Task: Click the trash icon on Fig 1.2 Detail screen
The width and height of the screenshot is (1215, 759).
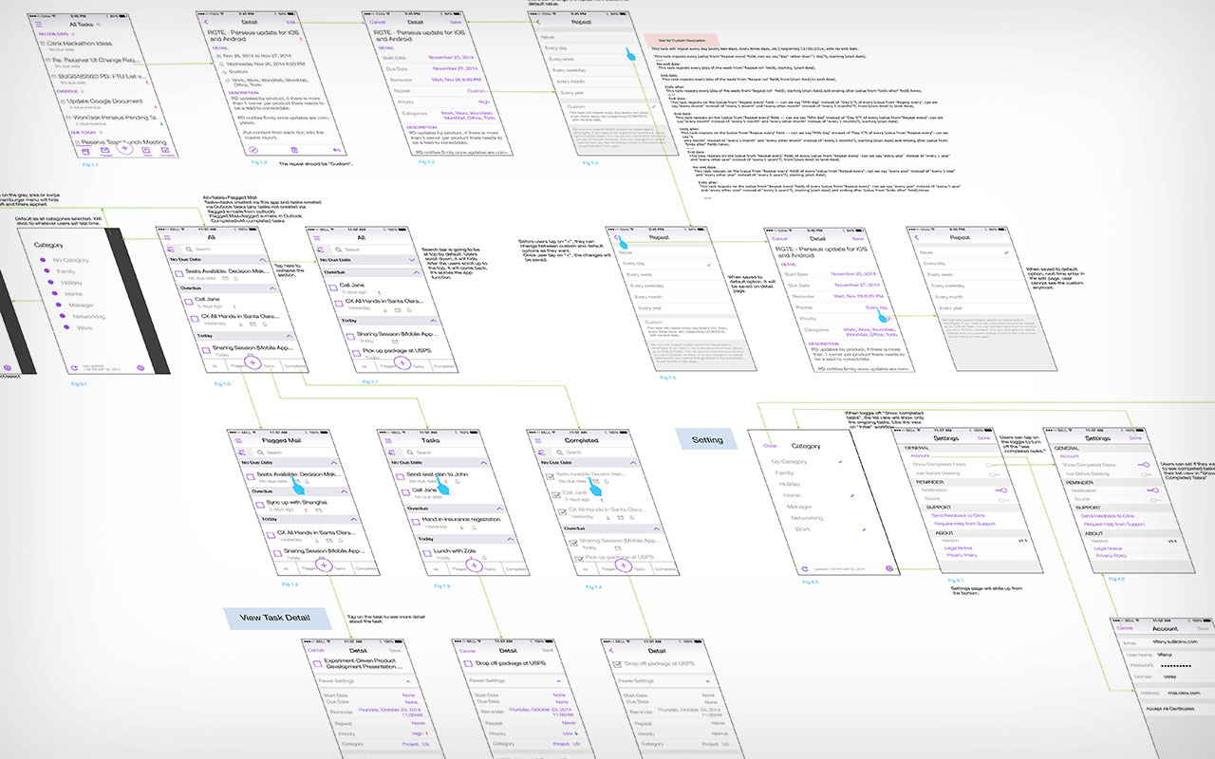Action: 293,150
